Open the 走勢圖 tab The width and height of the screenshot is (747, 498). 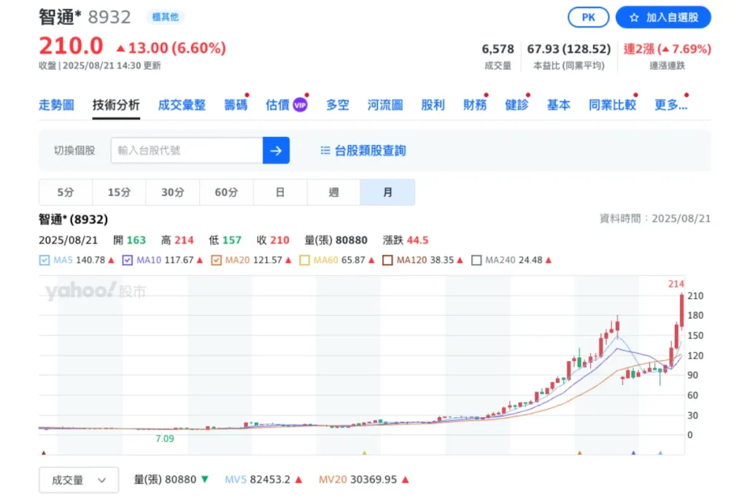56,105
